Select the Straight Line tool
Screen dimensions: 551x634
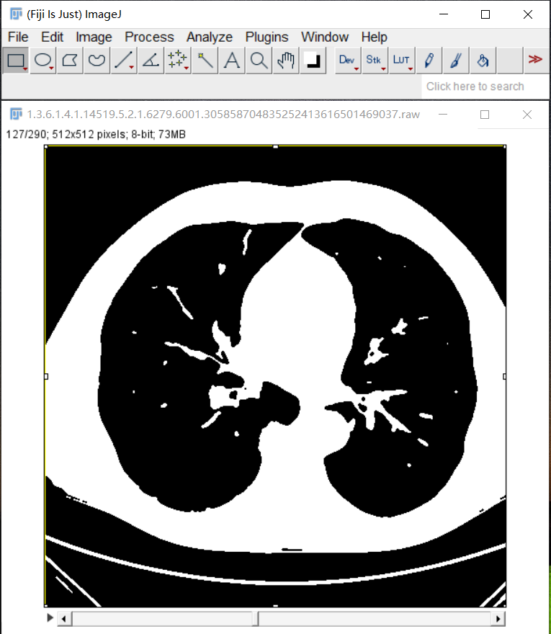(124, 61)
